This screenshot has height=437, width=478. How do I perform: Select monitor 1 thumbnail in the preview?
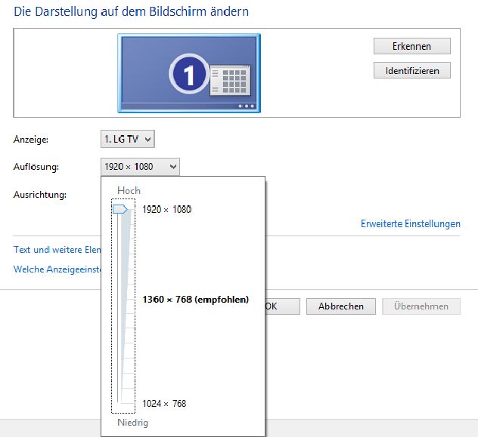click(x=189, y=73)
